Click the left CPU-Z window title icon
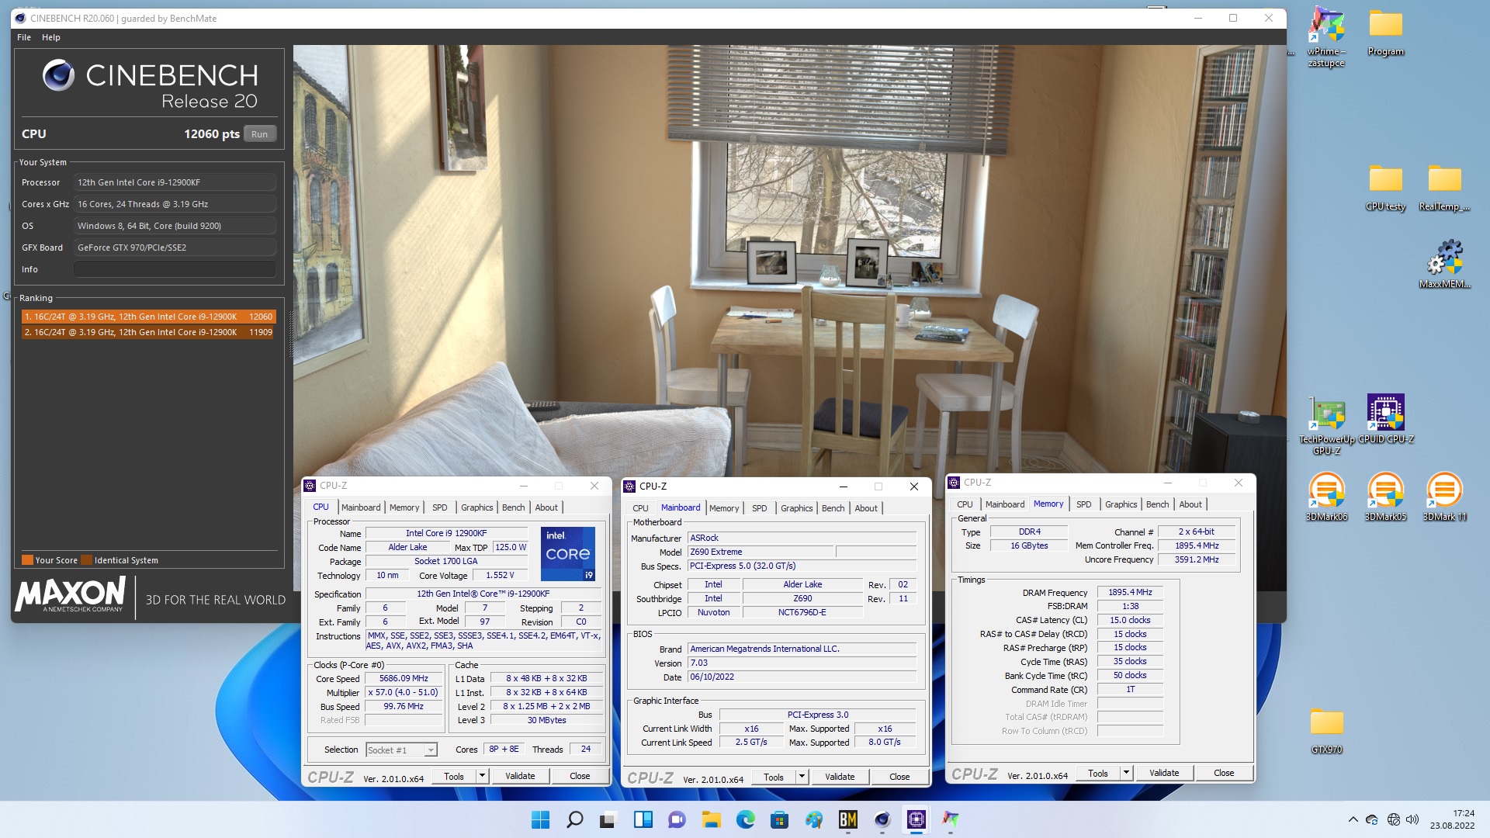Screen dimensions: 1490x838 pyautogui.click(x=310, y=486)
